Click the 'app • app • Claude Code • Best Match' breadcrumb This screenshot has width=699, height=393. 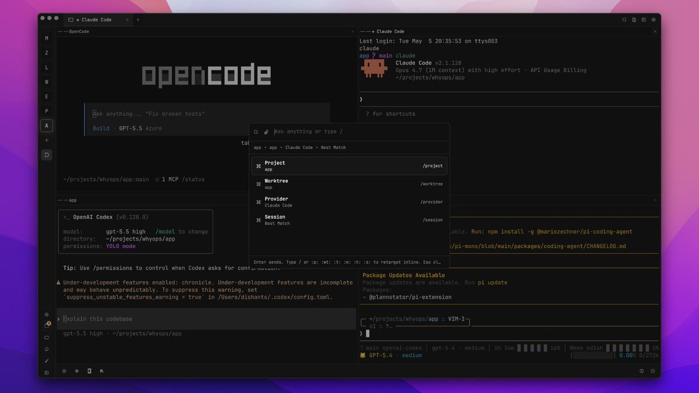point(299,147)
